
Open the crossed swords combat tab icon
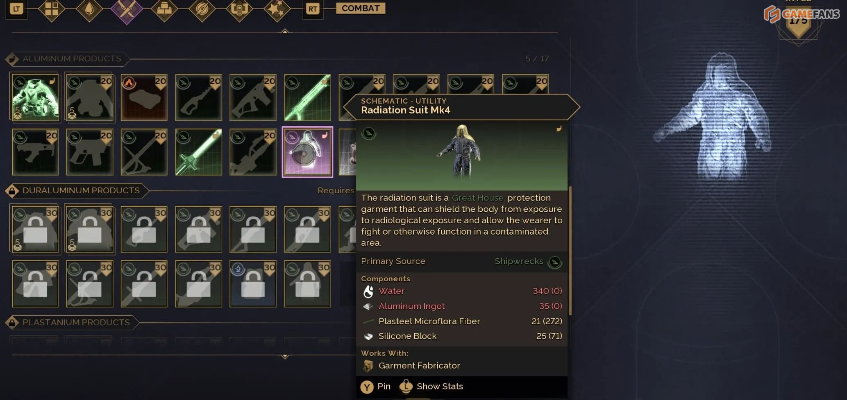(127, 10)
